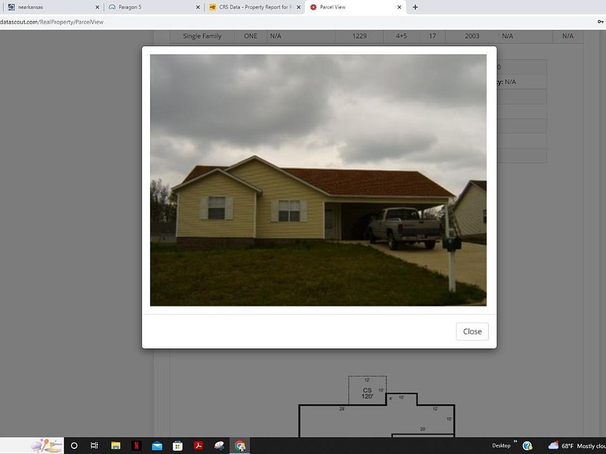Close the Paragon 5 browser tab
The image size is (606, 454).
point(198,7)
